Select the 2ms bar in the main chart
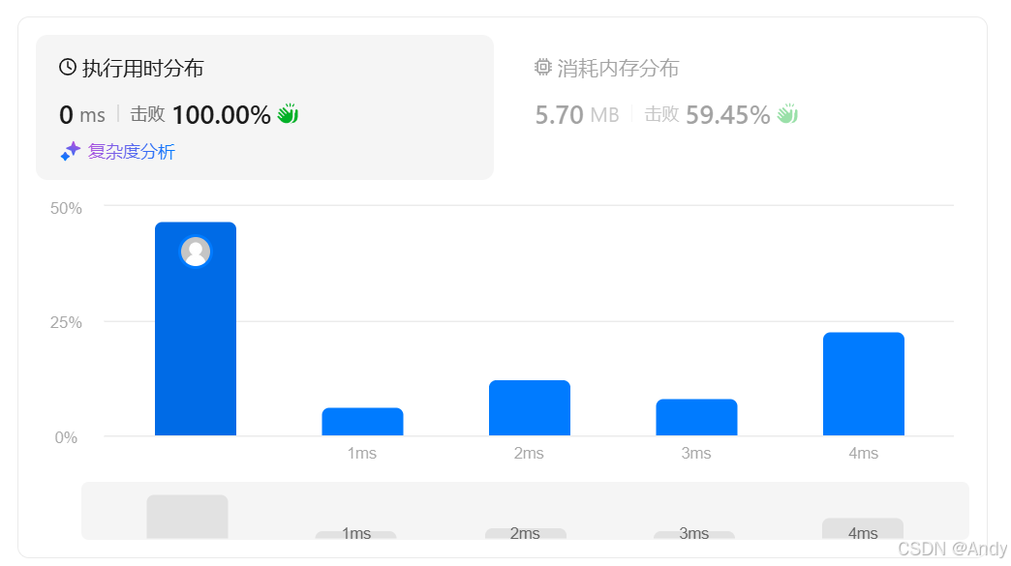1011x566 pixels. [529, 408]
